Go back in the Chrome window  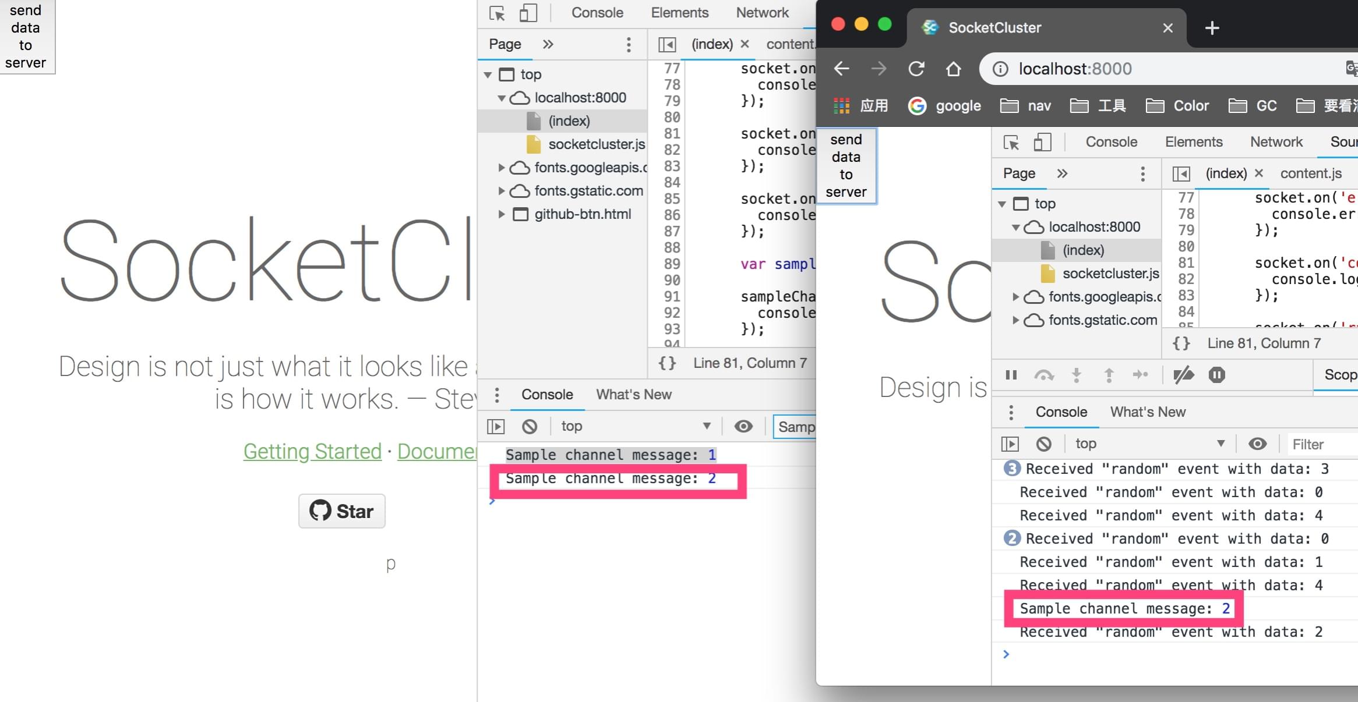click(841, 69)
